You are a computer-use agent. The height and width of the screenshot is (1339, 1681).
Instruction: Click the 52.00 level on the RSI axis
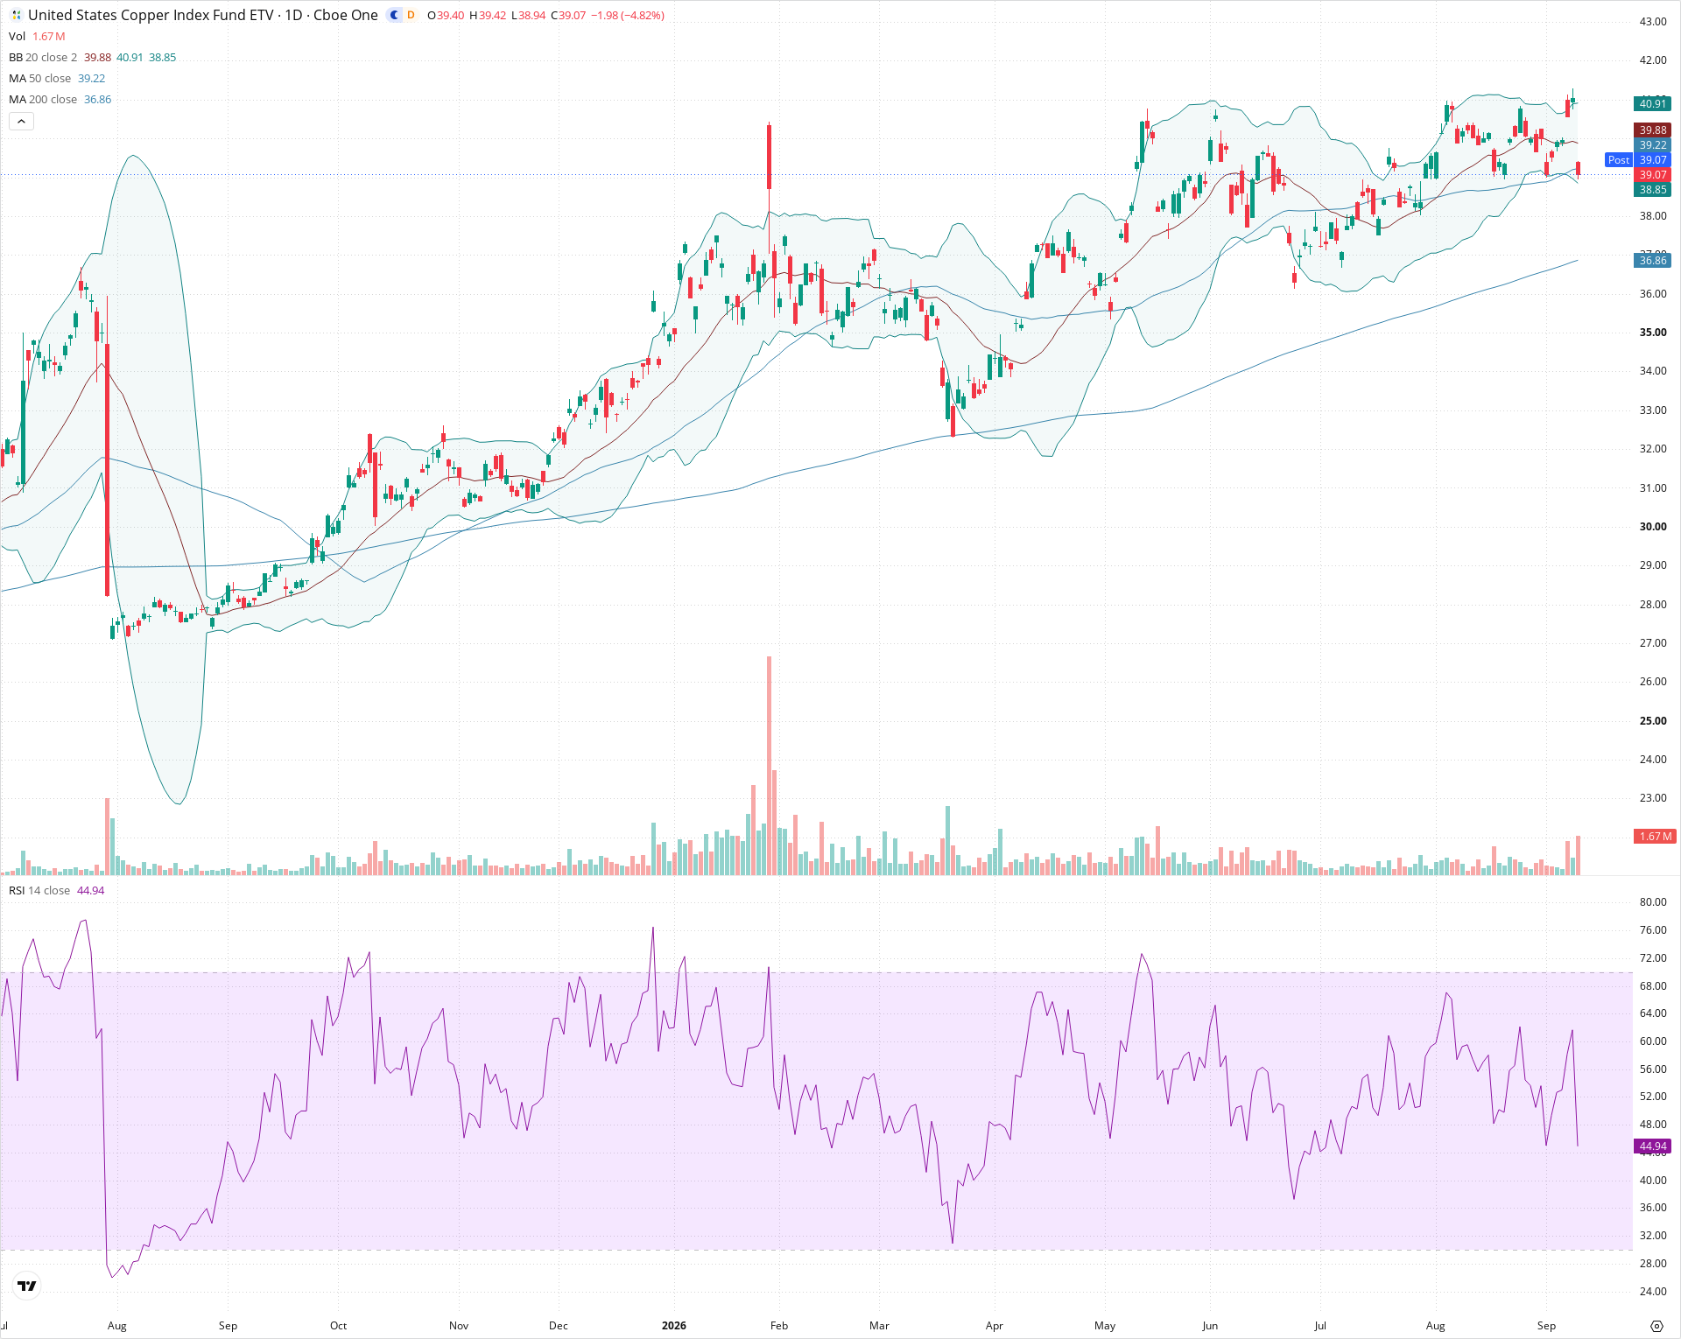tap(1653, 1097)
